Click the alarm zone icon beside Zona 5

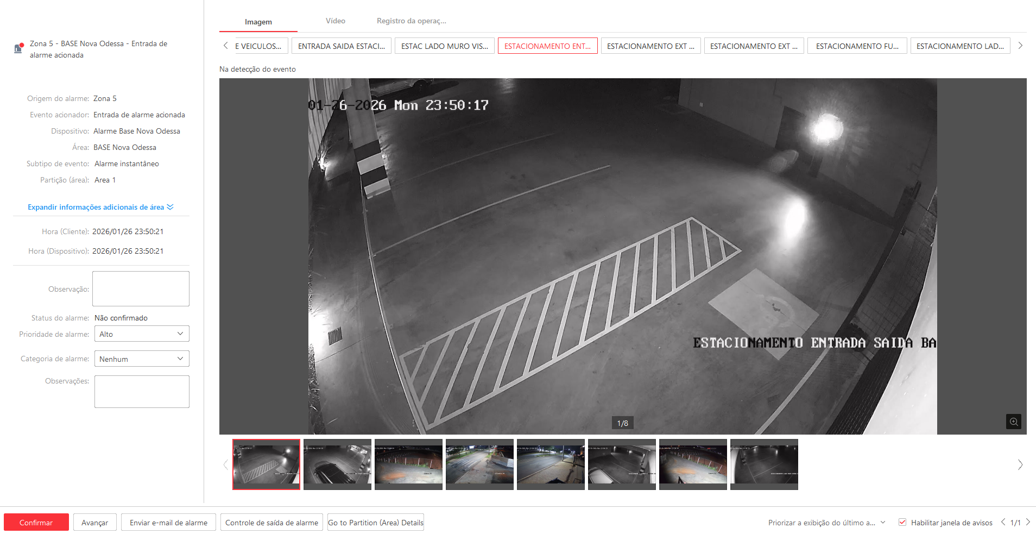[x=18, y=48]
